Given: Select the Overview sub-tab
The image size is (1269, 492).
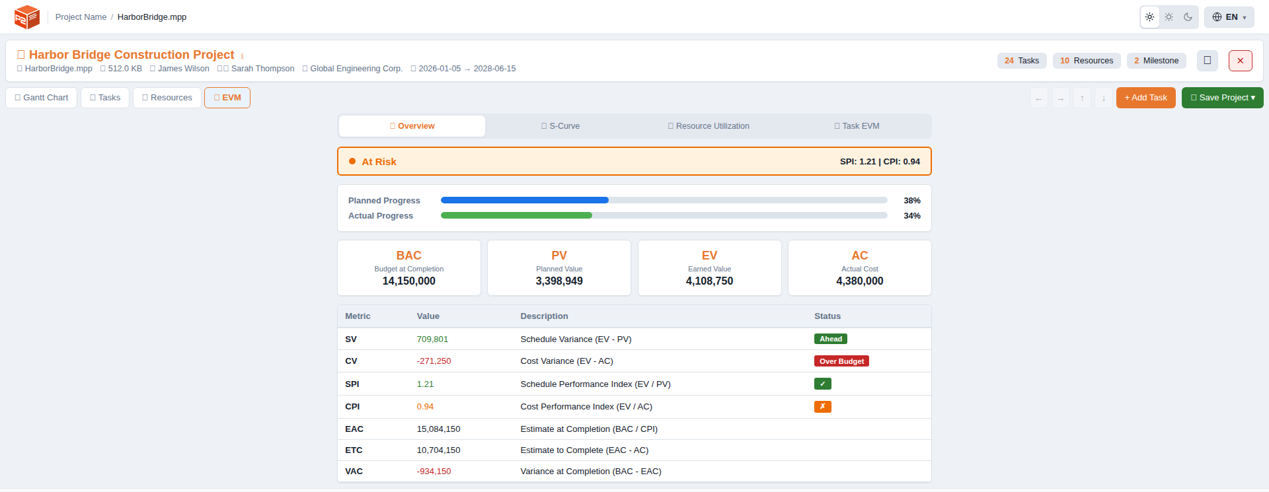Looking at the screenshot, I should pyautogui.click(x=412, y=126).
